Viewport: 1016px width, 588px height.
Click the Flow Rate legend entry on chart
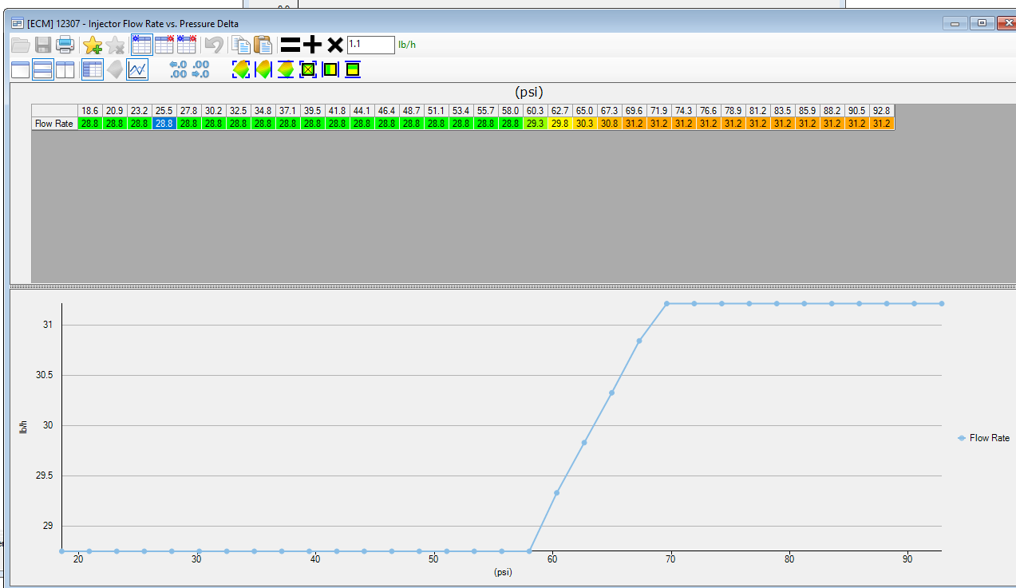pos(983,438)
